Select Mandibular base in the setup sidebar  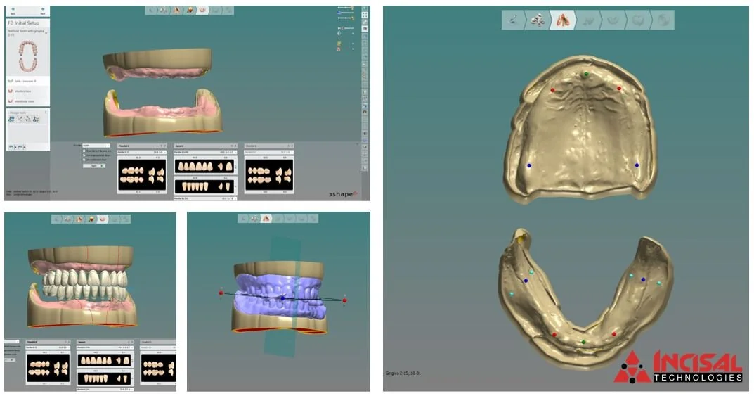point(27,101)
